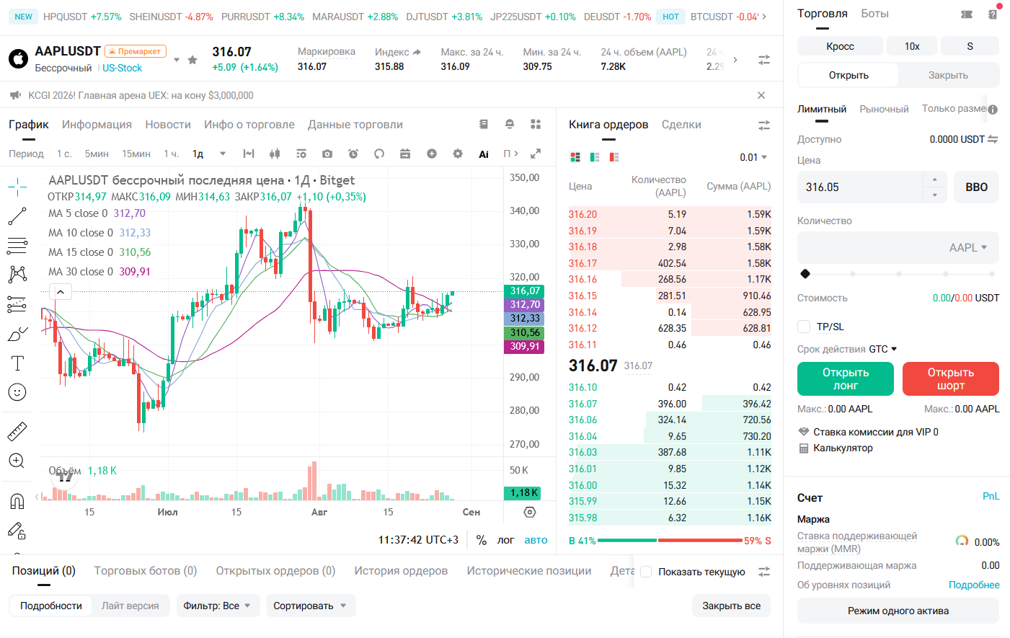Open the AAPL quantity unit dropdown
The image size is (1010, 638).
(968, 247)
